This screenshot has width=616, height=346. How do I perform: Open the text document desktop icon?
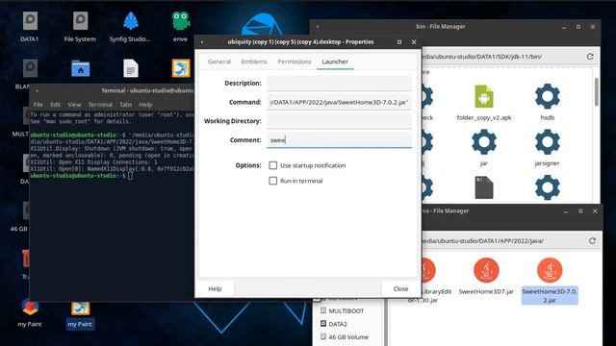tap(131, 68)
